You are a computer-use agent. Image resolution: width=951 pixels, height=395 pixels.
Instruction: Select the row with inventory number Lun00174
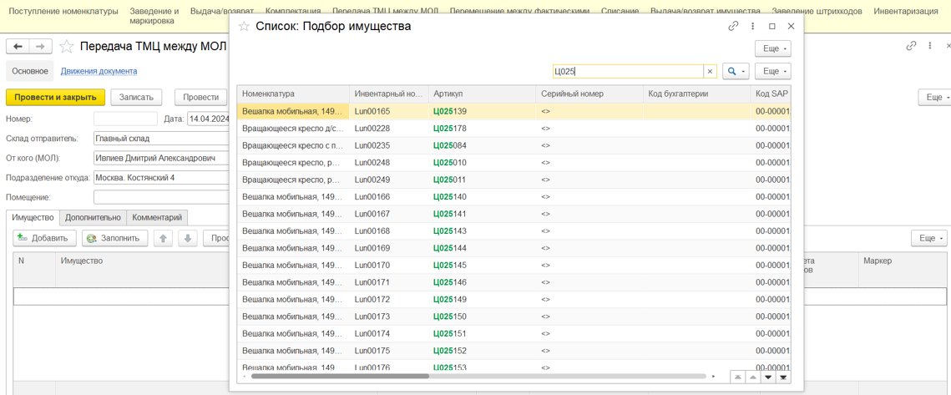tap(513, 333)
